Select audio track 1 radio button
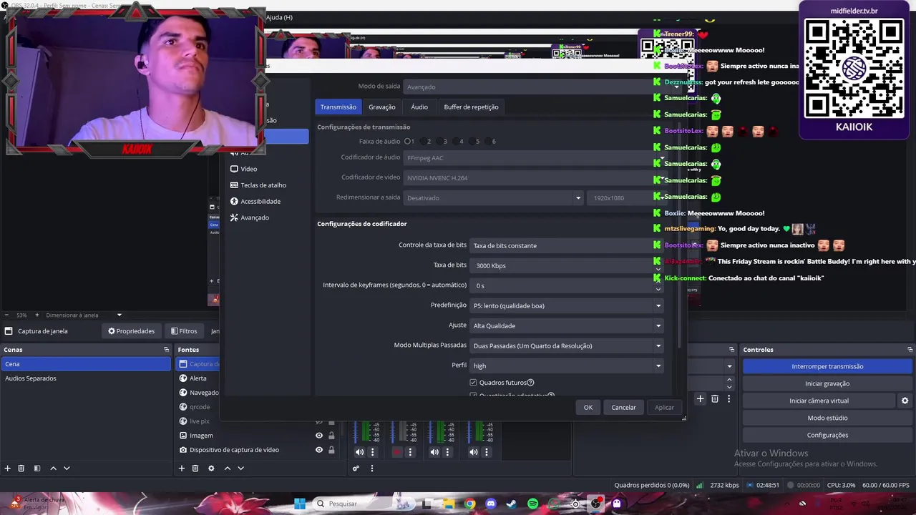This screenshot has height=515, width=916. (408, 142)
